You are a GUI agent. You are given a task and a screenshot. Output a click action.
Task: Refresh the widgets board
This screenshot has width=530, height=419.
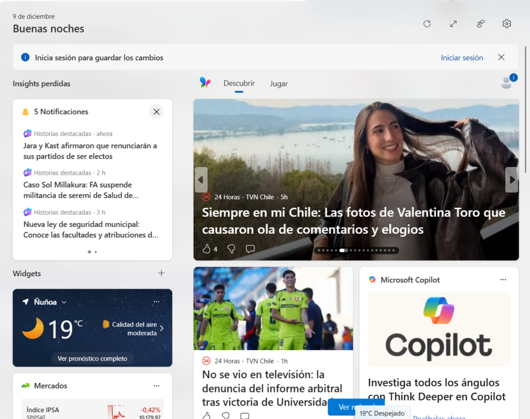pyautogui.click(x=426, y=24)
